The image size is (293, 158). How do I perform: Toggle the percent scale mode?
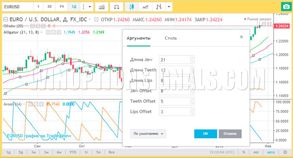(243, 152)
